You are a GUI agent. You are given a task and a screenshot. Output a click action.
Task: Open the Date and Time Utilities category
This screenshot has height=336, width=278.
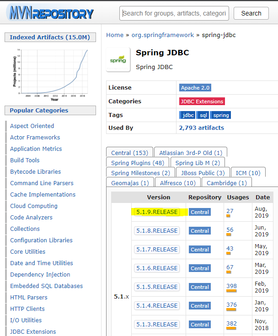[x=42, y=263]
